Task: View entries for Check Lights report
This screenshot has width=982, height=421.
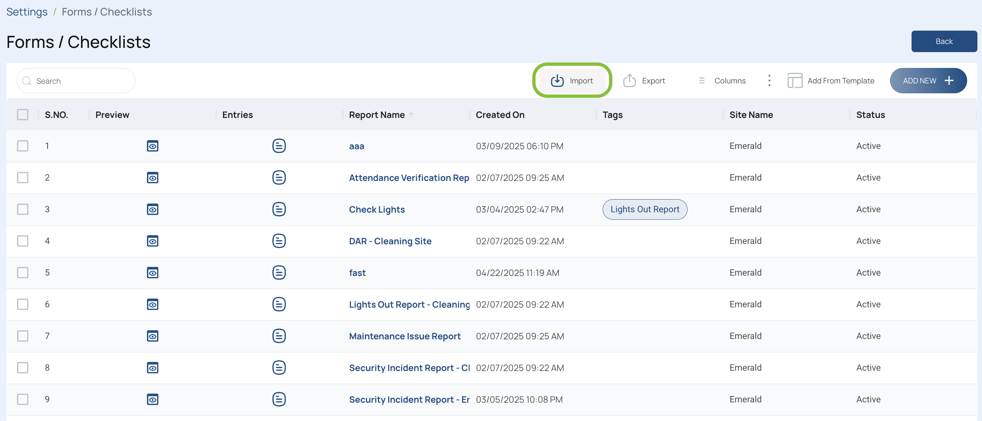Action: [x=279, y=209]
